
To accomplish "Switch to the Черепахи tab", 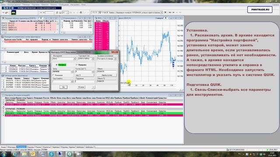I will point(56,147).
